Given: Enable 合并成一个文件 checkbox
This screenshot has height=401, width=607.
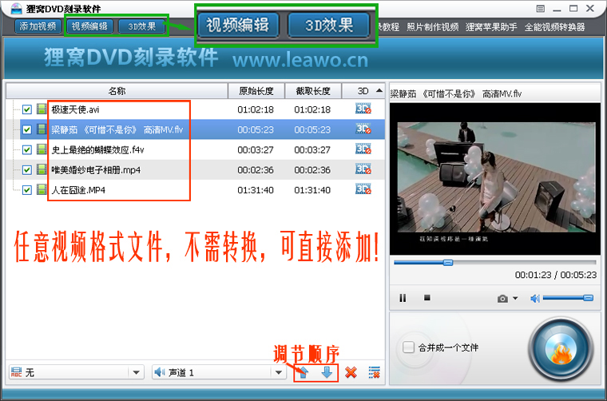Looking at the screenshot, I should [408, 347].
